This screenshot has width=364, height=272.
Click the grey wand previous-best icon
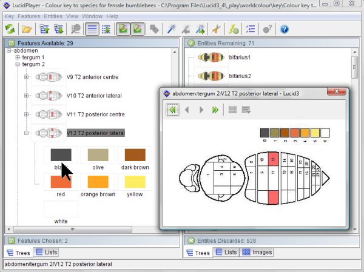(x=186, y=29)
